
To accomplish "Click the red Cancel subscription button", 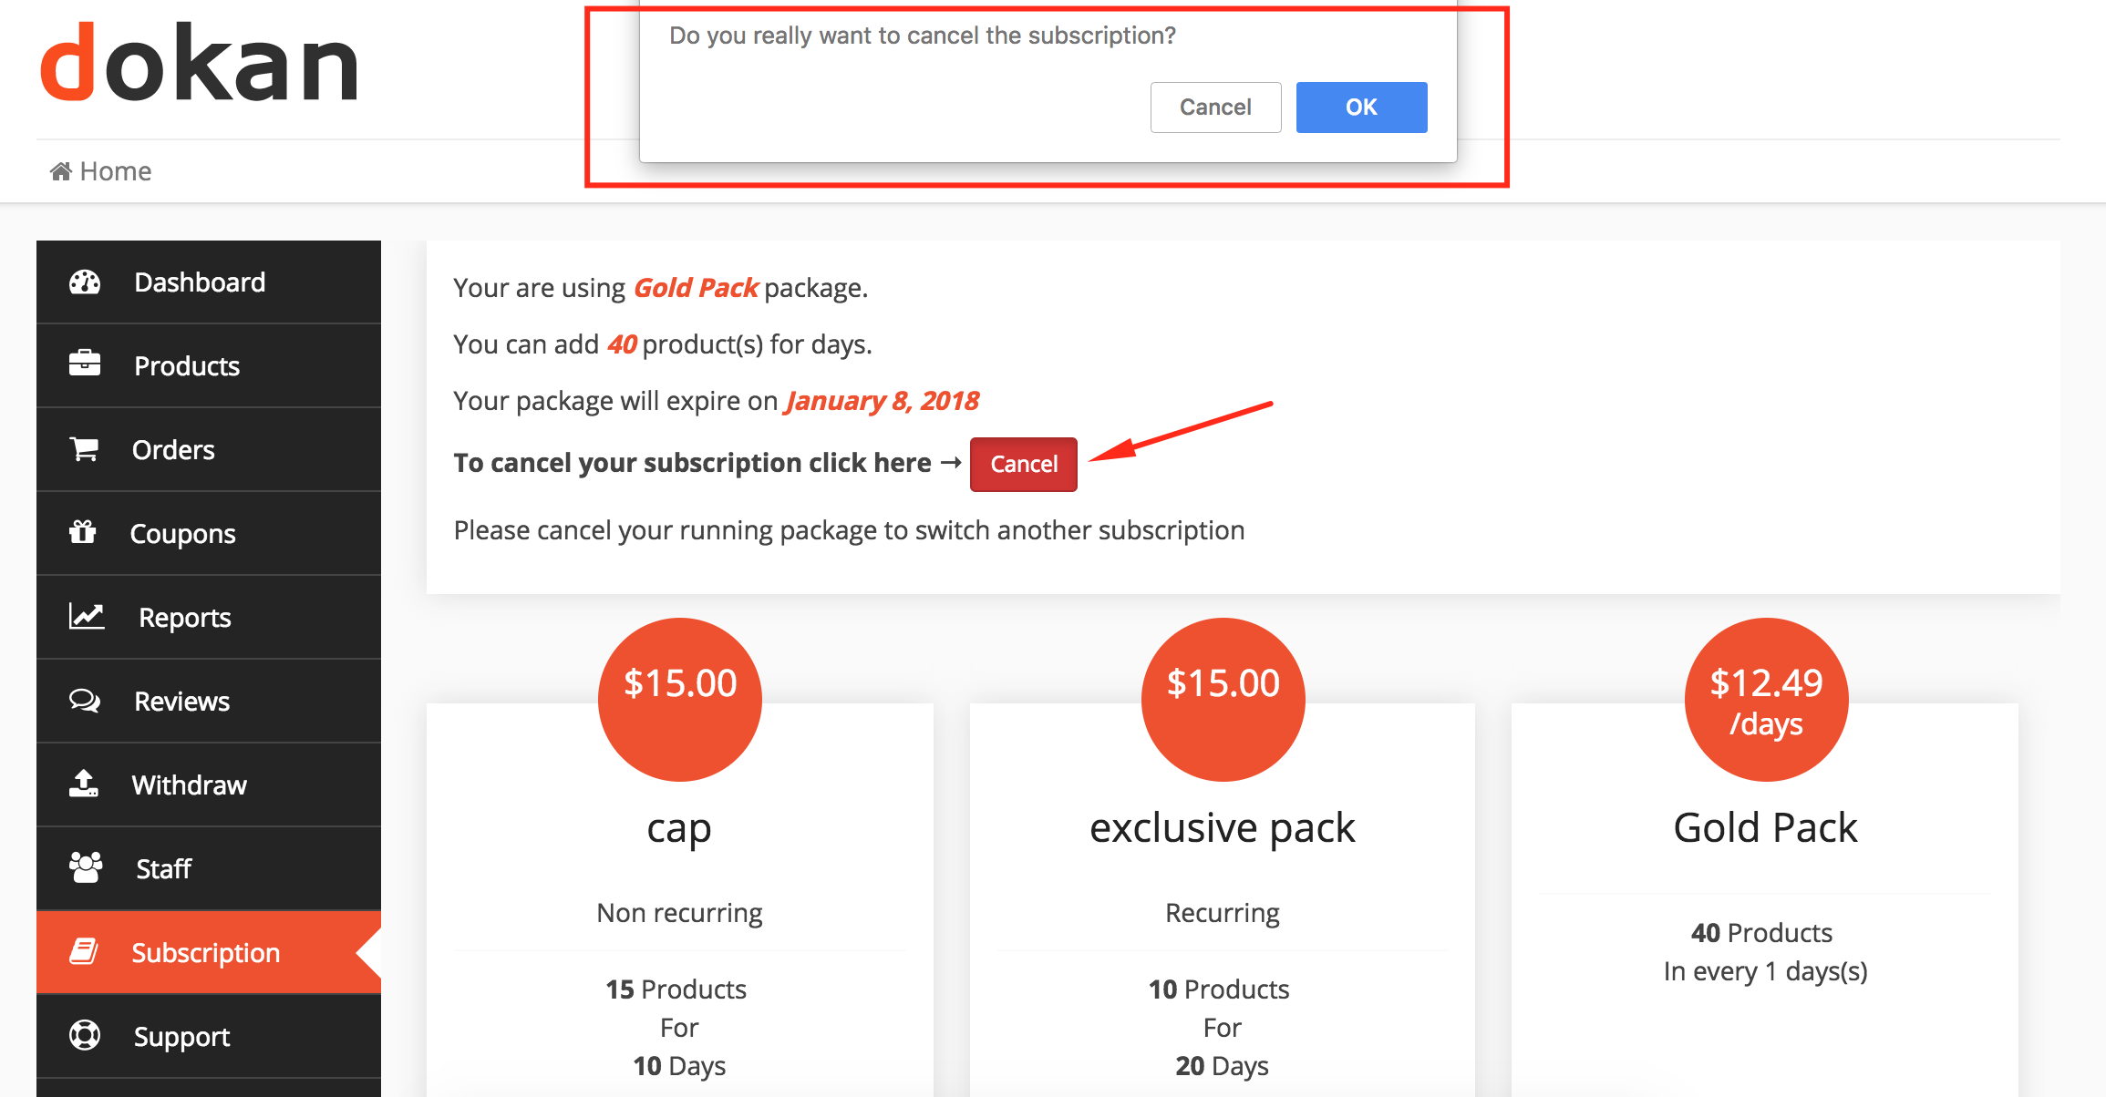I will pos(1024,462).
